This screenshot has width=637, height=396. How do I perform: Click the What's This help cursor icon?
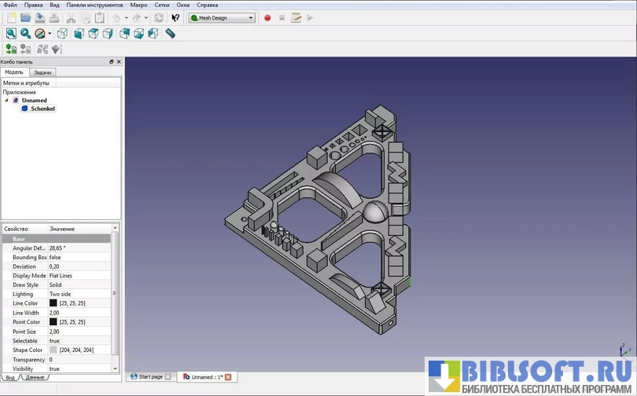point(175,17)
